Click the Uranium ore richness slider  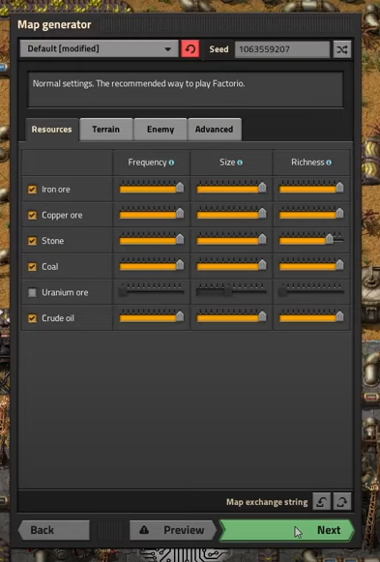pyautogui.click(x=311, y=291)
